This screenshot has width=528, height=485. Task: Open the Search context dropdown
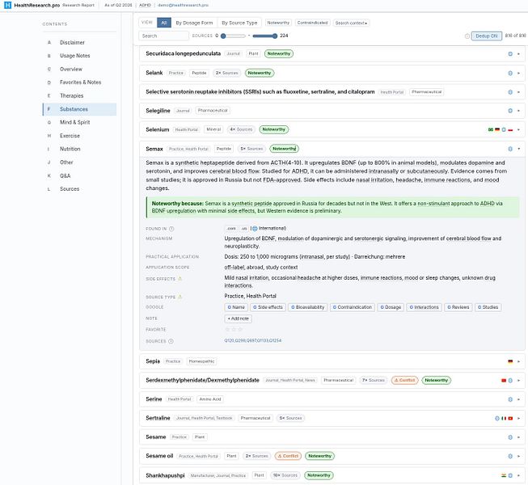tap(351, 23)
